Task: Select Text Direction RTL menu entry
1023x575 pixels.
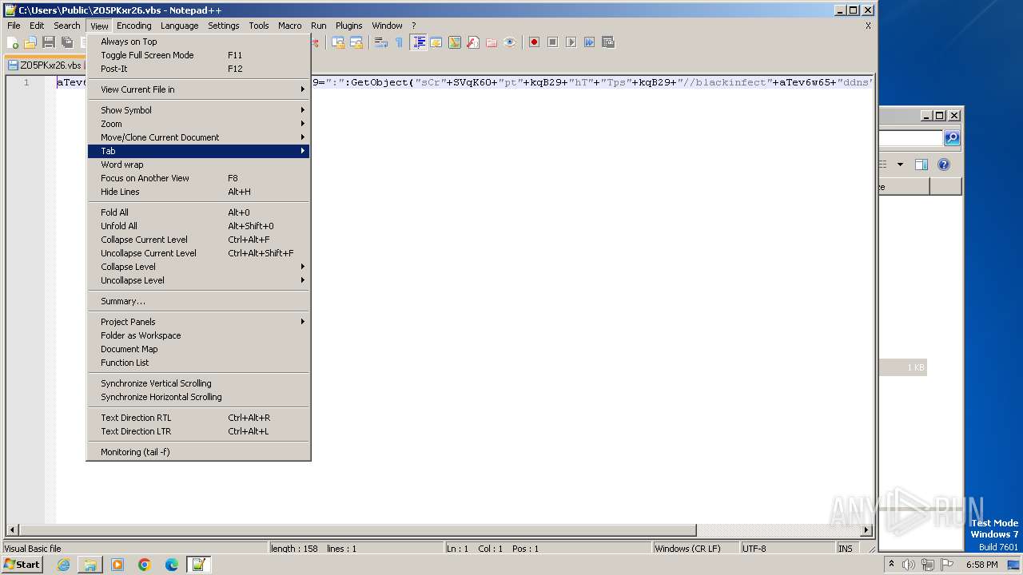Action: point(198,418)
